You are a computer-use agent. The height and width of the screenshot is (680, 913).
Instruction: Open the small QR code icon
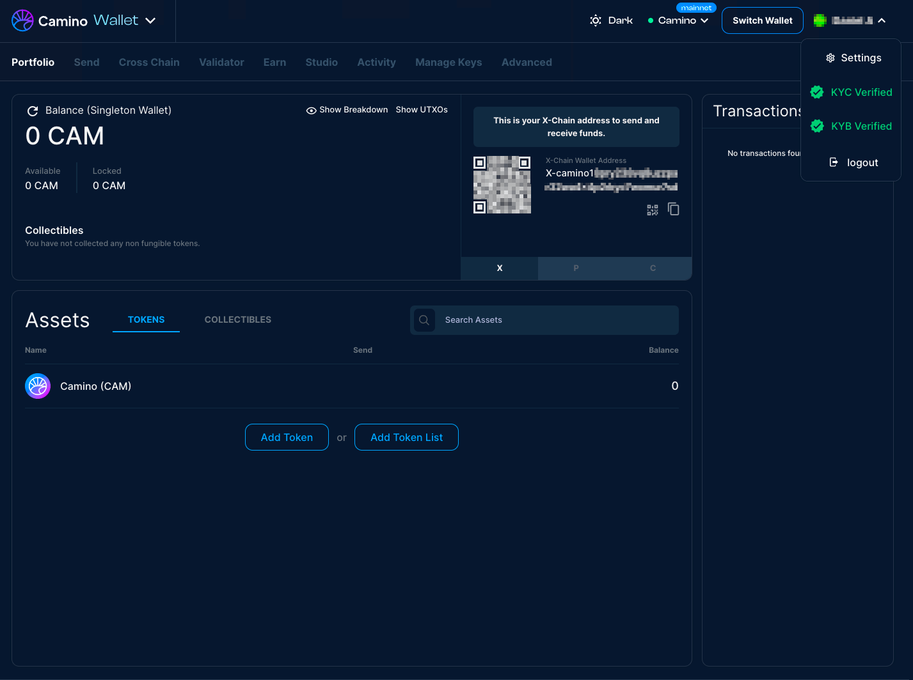(x=652, y=210)
